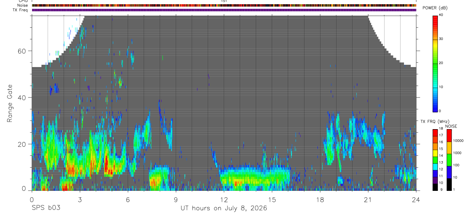Select the 24 hour tick on UT axis
This screenshot has height=216, width=468.
(x=416, y=199)
